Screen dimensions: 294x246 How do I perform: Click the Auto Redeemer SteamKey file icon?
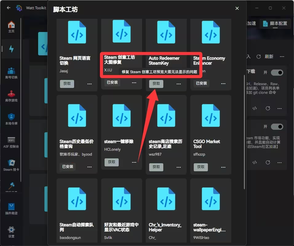click(x=166, y=32)
